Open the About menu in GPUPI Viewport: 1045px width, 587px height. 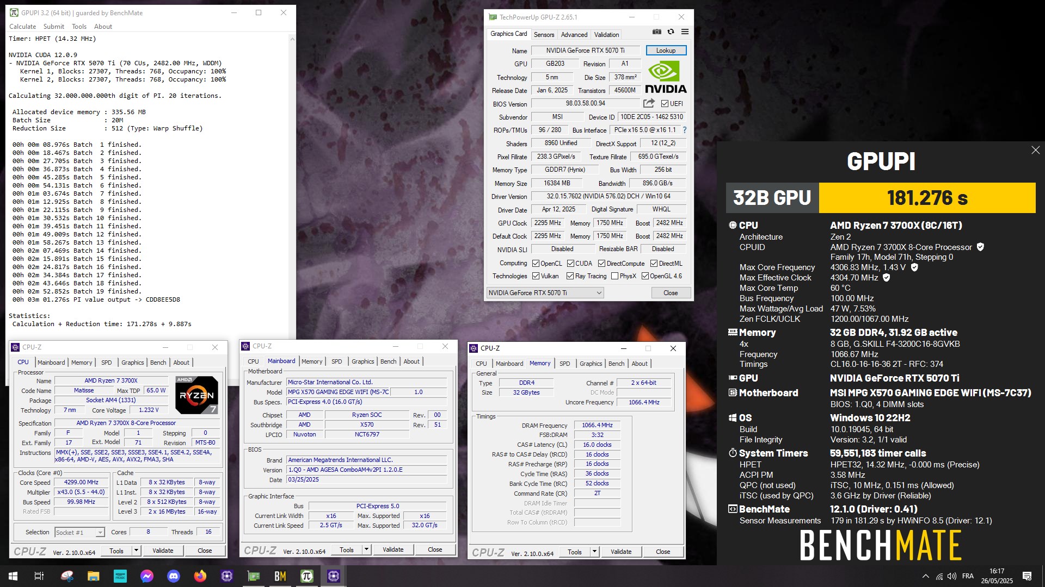point(103,27)
